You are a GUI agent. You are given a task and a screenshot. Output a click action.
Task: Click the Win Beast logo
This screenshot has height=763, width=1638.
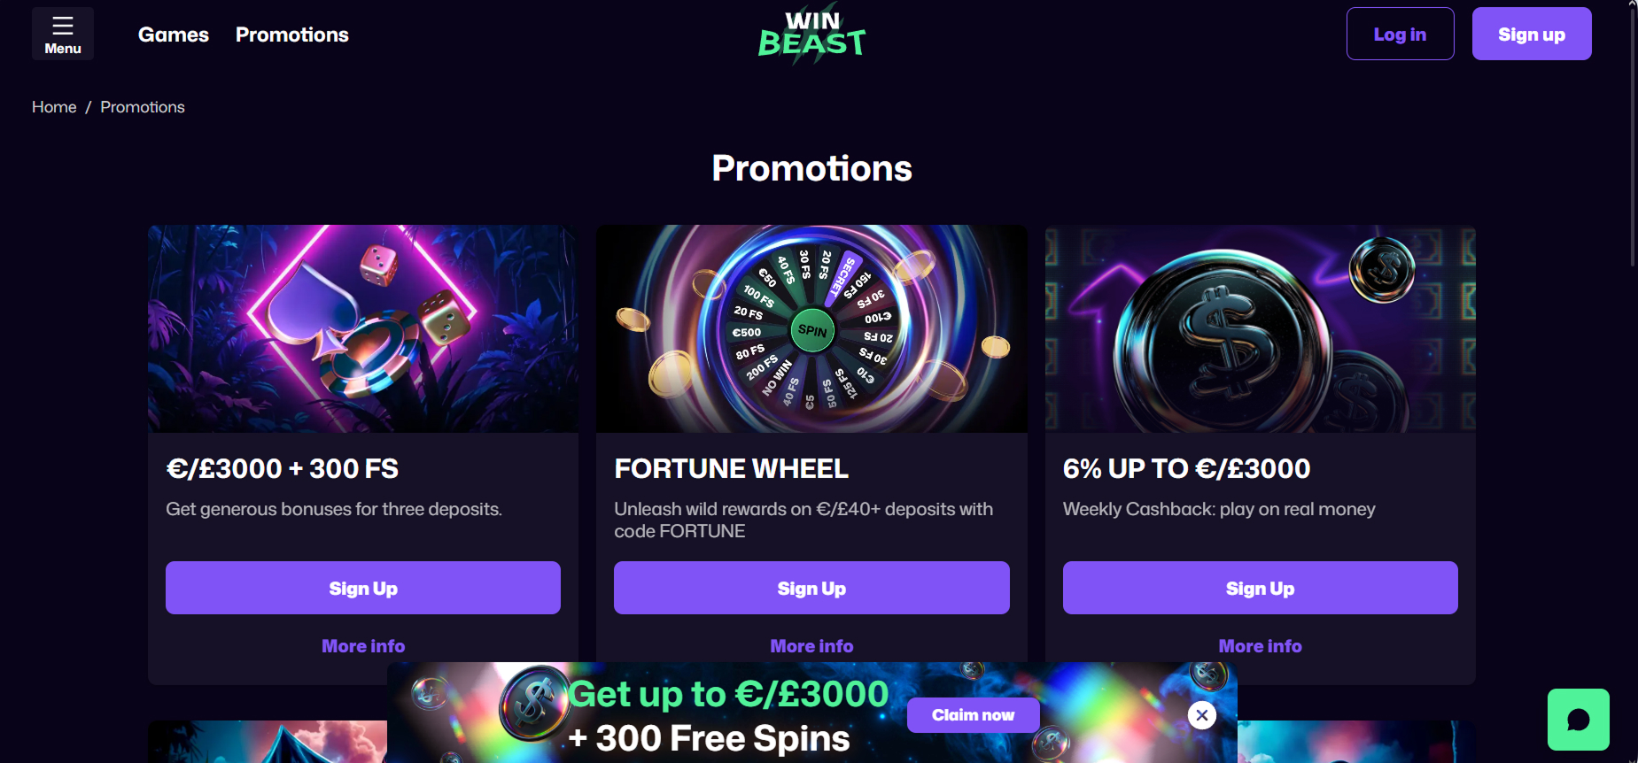[x=811, y=35]
